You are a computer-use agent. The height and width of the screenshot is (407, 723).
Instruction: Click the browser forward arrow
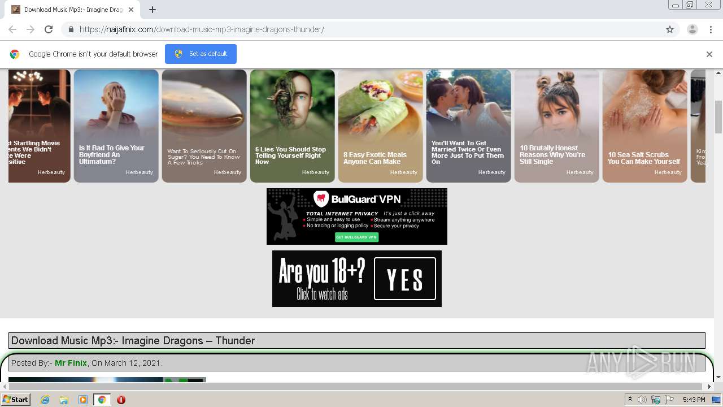click(31, 29)
